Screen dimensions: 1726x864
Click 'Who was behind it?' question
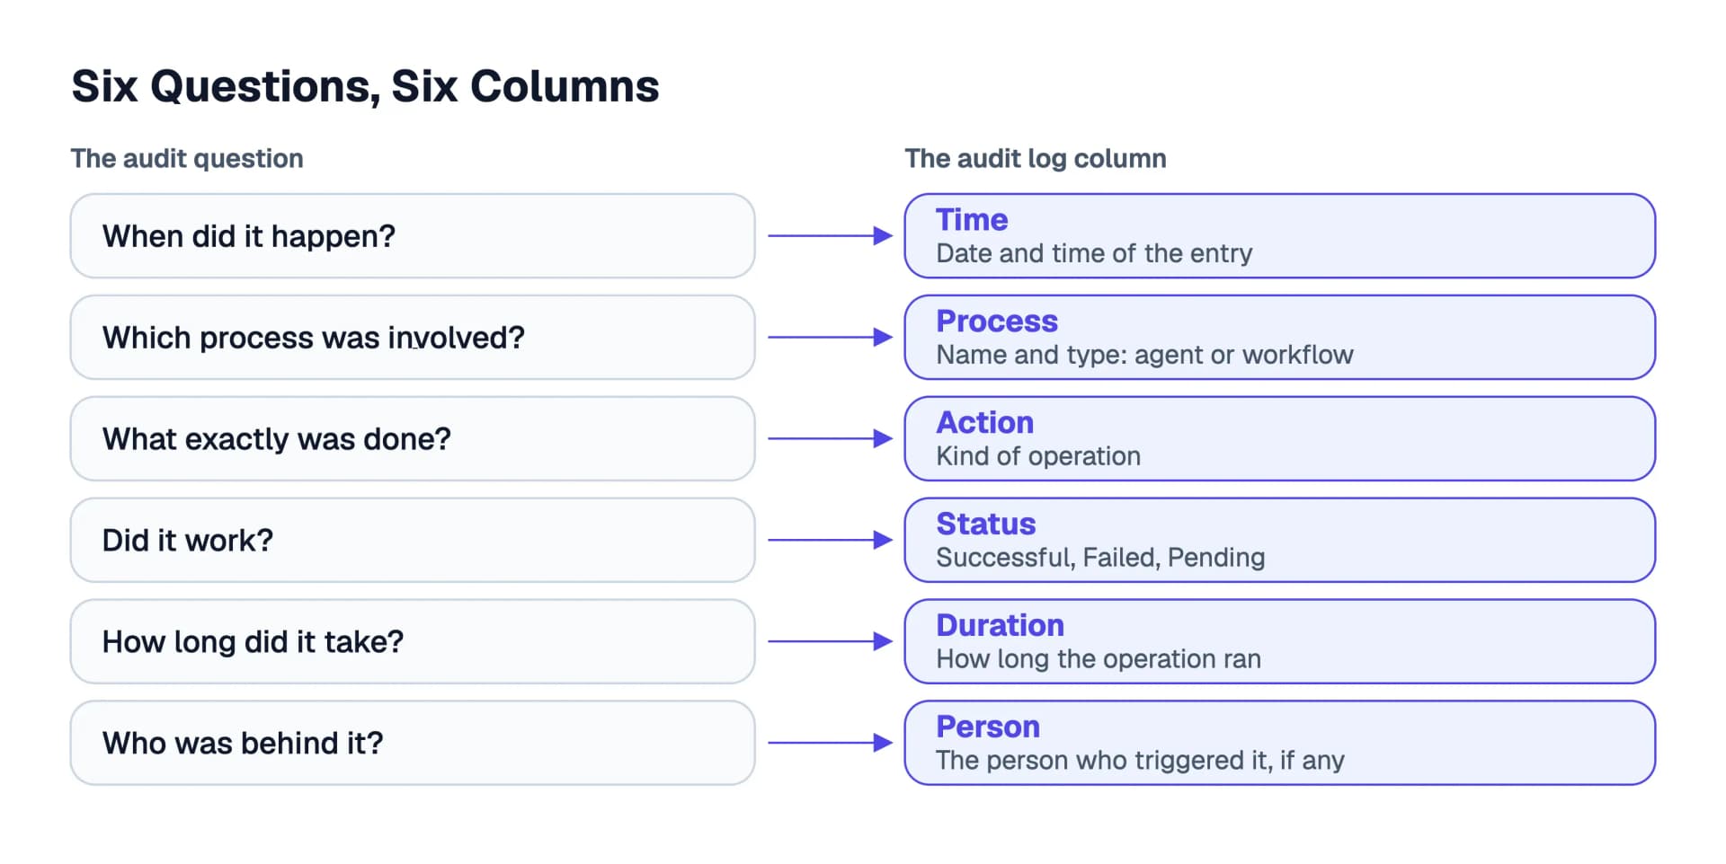point(243,744)
